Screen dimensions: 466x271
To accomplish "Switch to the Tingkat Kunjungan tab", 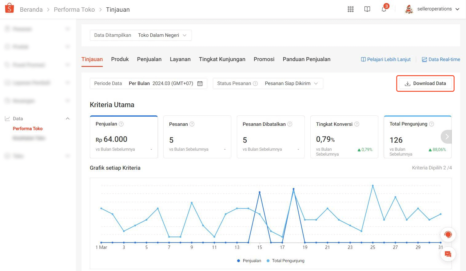I will click(x=222, y=59).
